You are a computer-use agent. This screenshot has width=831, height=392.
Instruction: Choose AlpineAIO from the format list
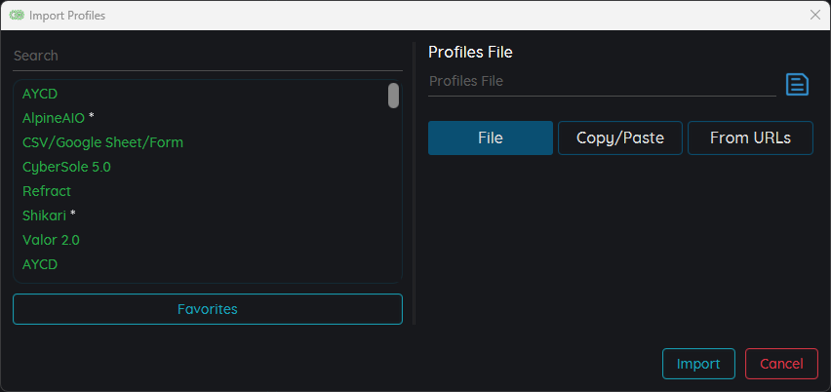point(54,118)
